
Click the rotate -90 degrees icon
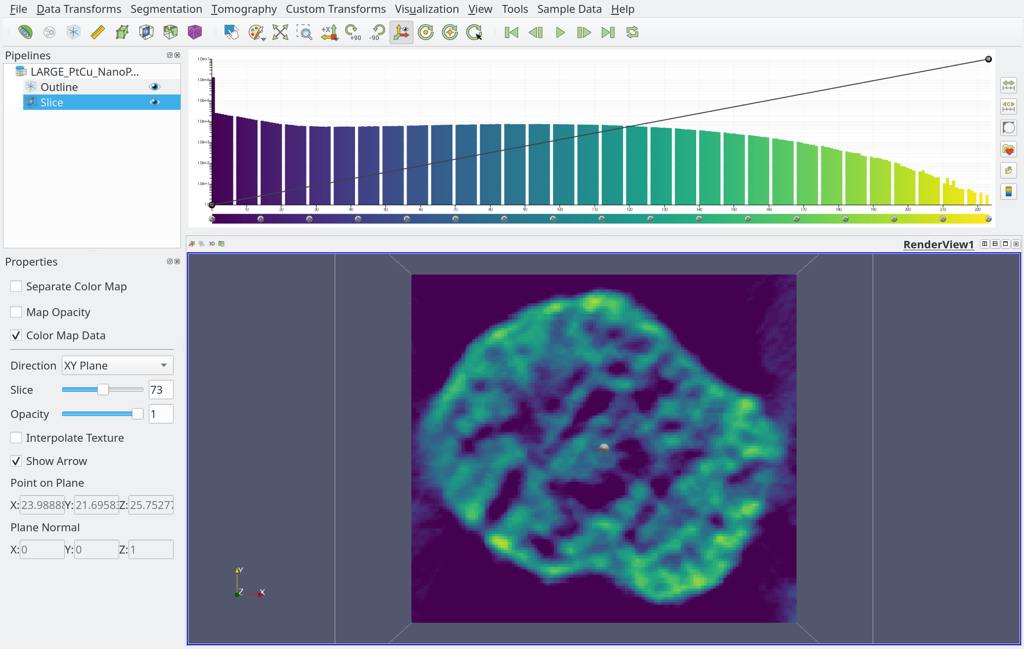[x=377, y=33]
